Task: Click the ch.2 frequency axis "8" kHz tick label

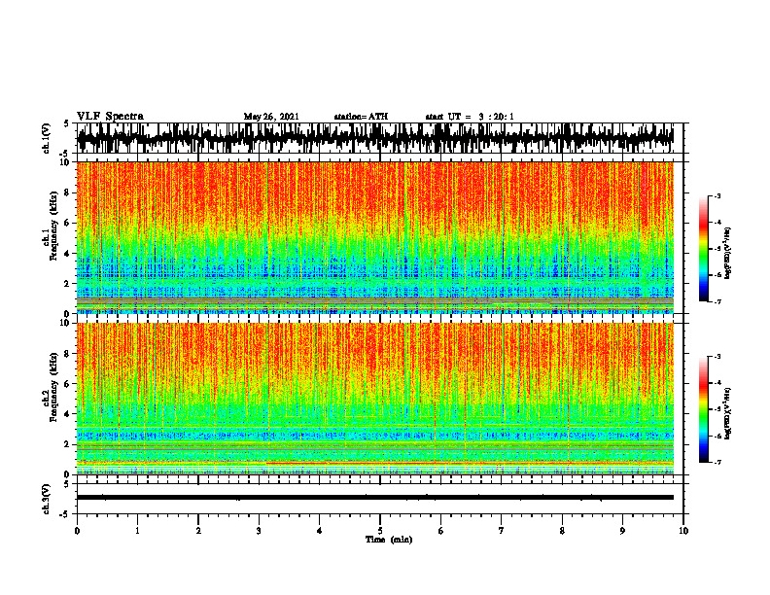Action: 67,353
